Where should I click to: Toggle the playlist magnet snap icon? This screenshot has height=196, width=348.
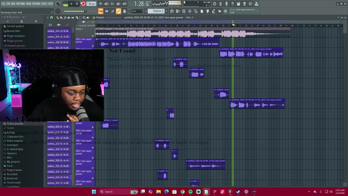click(51, 18)
